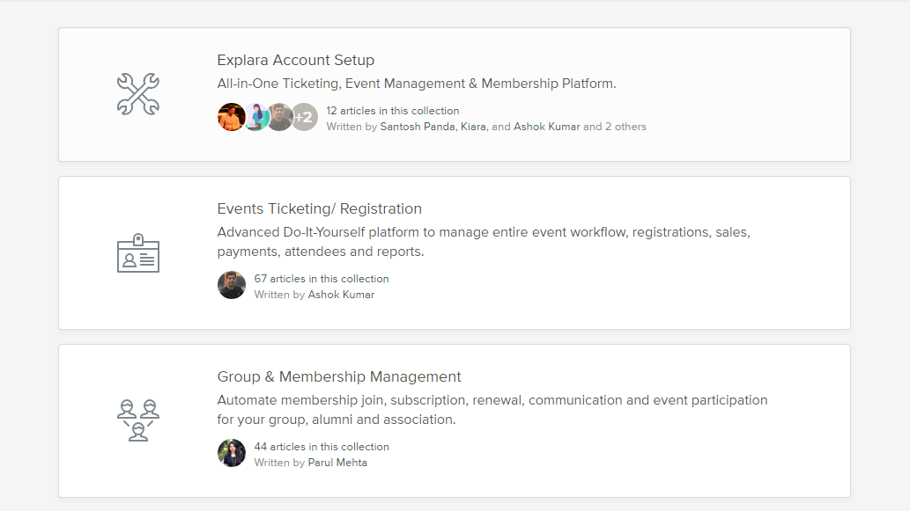This screenshot has width=910, height=511.
Task: Click Santosh Panda's orange avatar
Action: [x=231, y=117]
